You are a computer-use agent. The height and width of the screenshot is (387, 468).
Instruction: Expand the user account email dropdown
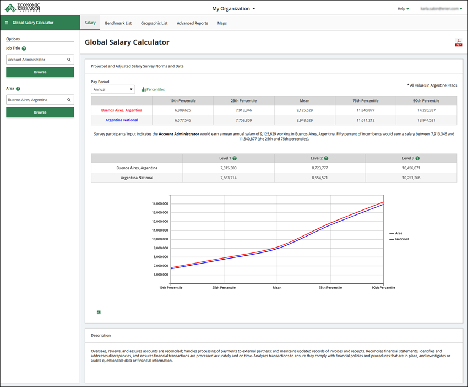[440, 9]
